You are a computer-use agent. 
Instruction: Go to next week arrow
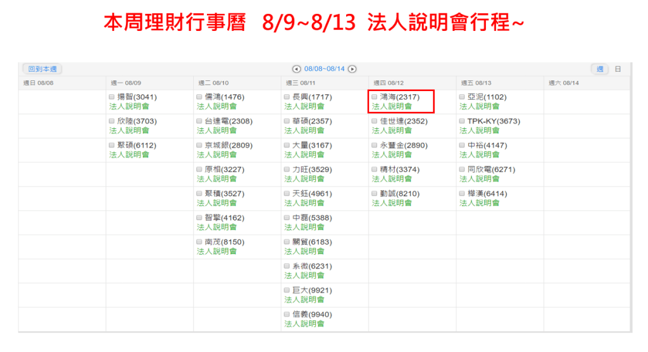352,69
